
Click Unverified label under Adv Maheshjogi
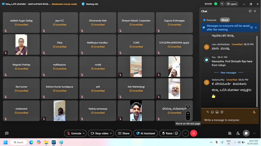pos(136,91)
